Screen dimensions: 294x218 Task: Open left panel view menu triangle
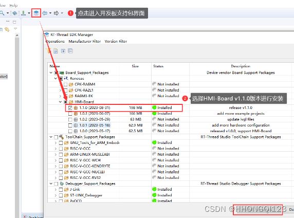(x=15, y=29)
